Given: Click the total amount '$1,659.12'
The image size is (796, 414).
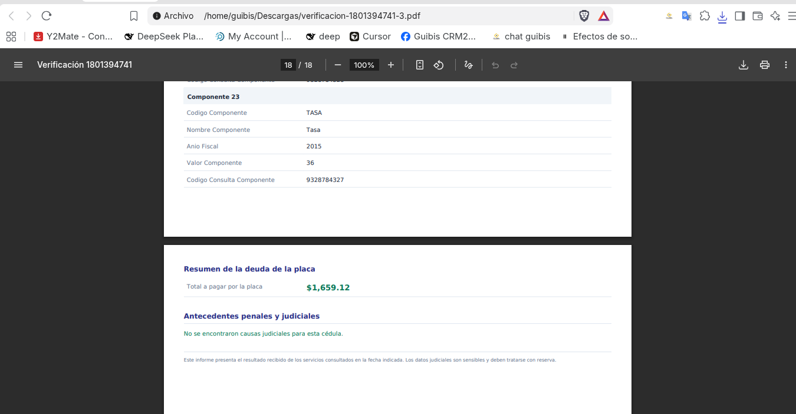Looking at the screenshot, I should coord(328,288).
